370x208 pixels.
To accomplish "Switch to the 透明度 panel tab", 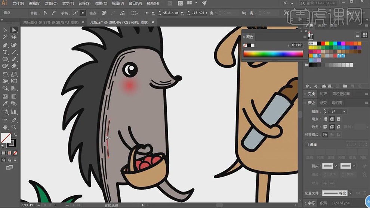I will [x=337, y=103].
